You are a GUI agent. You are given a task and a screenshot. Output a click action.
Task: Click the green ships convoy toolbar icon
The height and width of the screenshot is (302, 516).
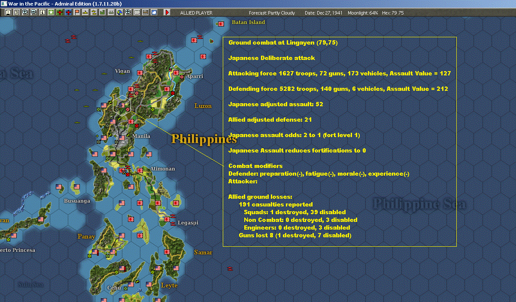coord(111,12)
